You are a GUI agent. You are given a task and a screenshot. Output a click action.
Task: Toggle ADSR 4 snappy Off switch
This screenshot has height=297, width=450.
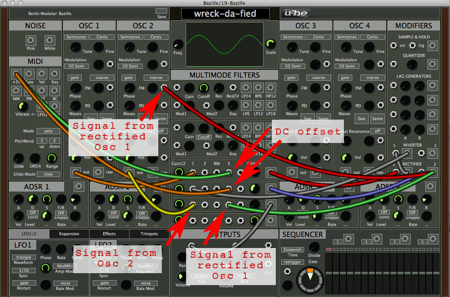point(412,213)
